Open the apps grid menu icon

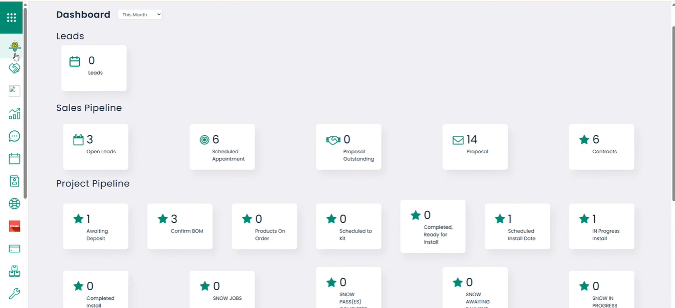(x=11, y=17)
